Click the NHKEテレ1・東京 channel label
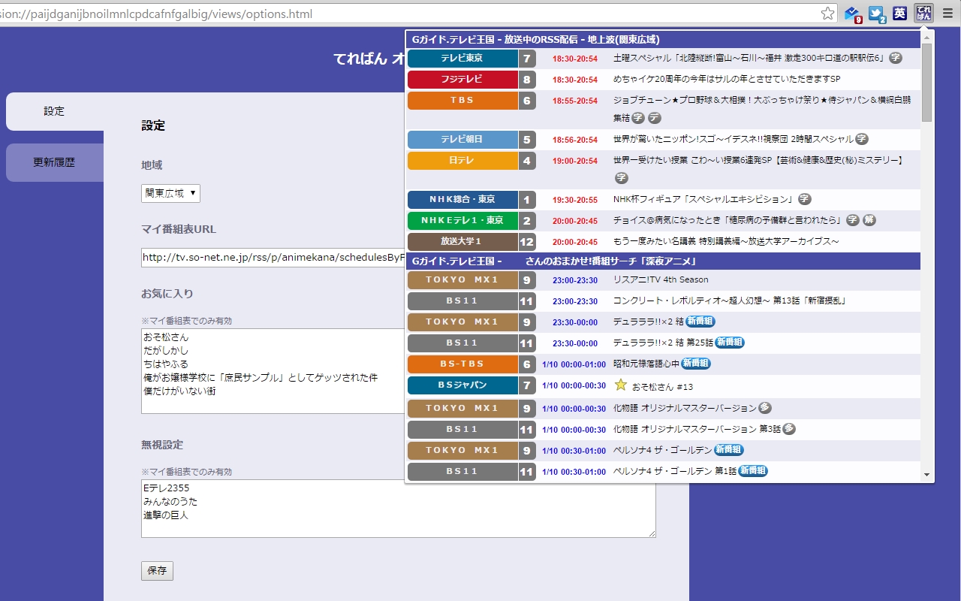Screen dimensions: 961x601 (462, 221)
